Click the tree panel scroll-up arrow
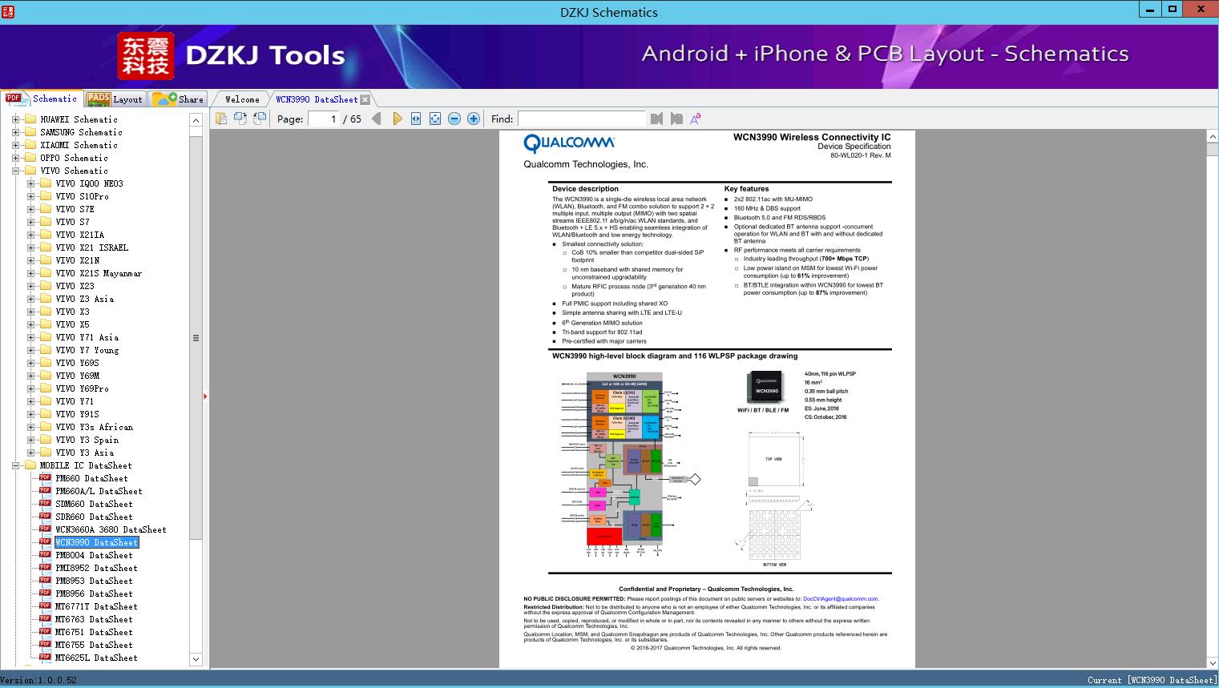Viewport: 1219px width, 688px height. coord(196,120)
